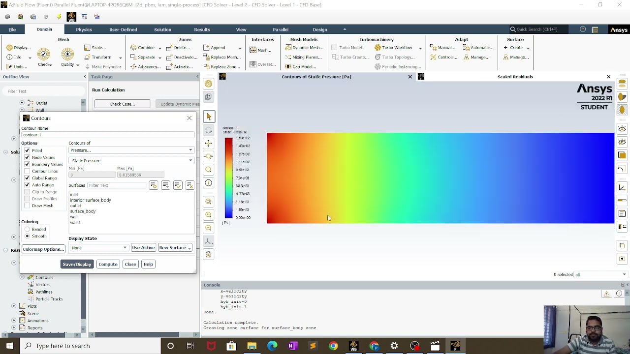Image resolution: width=630 pixels, height=354 pixels.
Task: Click the axis orientation icon
Action: pos(208,241)
